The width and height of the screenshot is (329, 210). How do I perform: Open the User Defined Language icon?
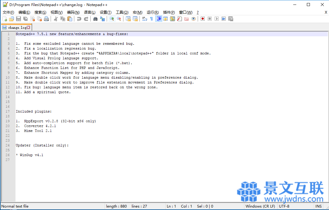coord(166,19)
